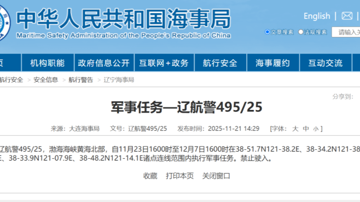
Task: Click document number 辽航警495/25 in metadata
Action: click(x=147, y=129)
